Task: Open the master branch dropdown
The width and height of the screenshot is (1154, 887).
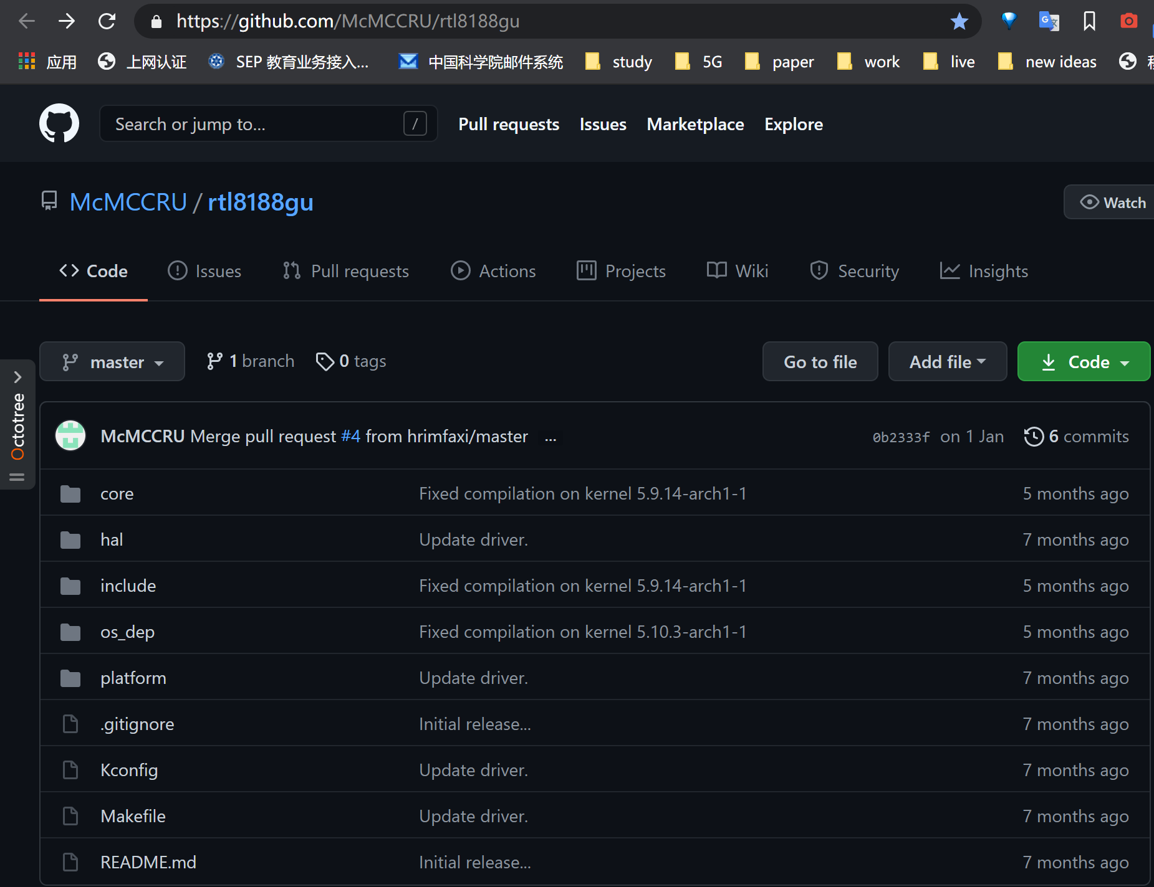Action: 112,361
